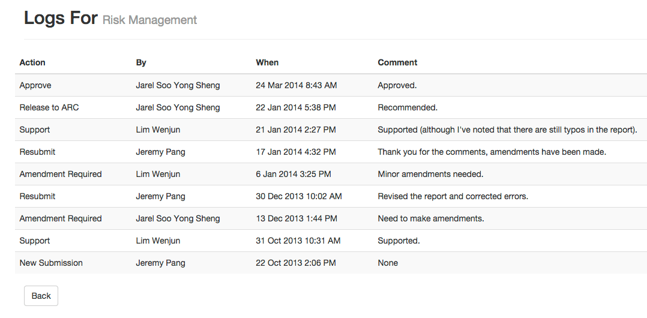The image size is (647, 318).
Task: Click the 31 Oct 2013 10:31 AM timestamp
Action: coord(298,241)
